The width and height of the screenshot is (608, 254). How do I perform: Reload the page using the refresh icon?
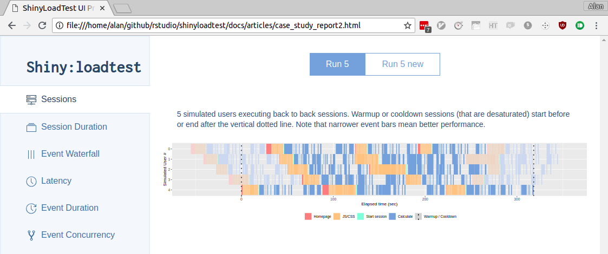[42, 25]
